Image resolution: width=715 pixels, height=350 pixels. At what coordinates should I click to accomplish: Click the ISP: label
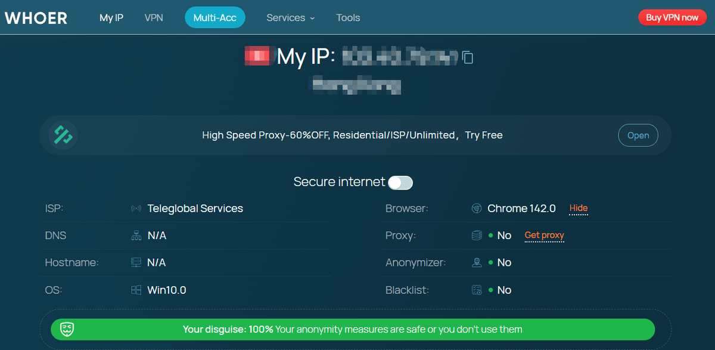(x=54, y=209)
